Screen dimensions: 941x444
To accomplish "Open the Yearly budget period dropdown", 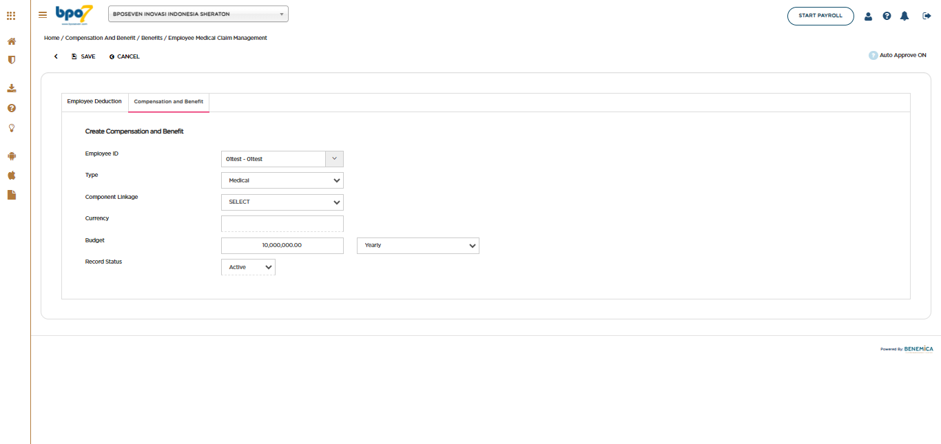I will (x=418, y=246).
